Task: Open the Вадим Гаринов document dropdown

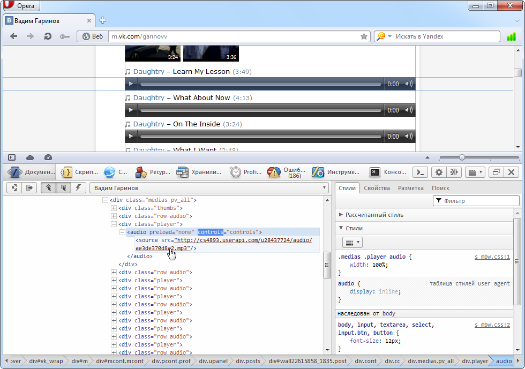Action: 209,188
